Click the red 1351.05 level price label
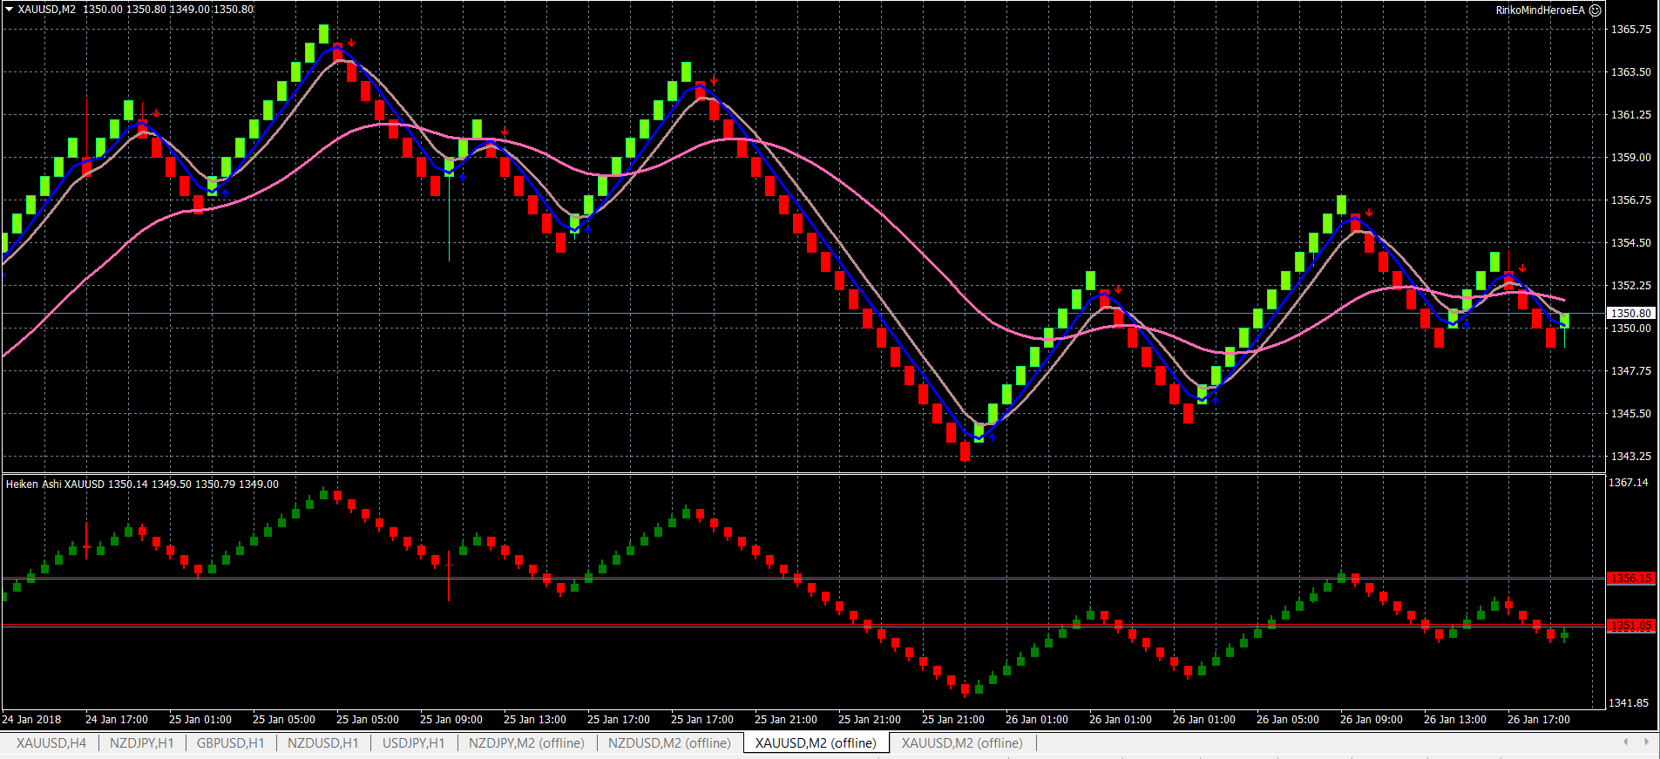The width and height of the screenshot is (1660, 759). (1630, 626)
